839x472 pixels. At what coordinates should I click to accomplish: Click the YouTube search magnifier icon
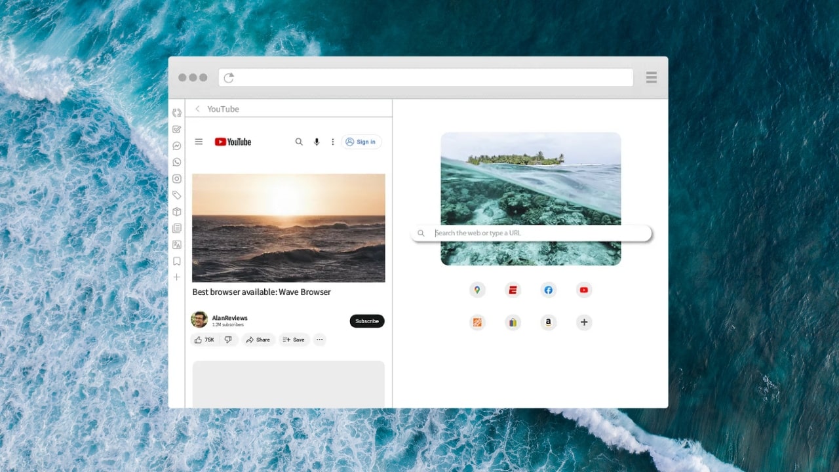point(299,142)
